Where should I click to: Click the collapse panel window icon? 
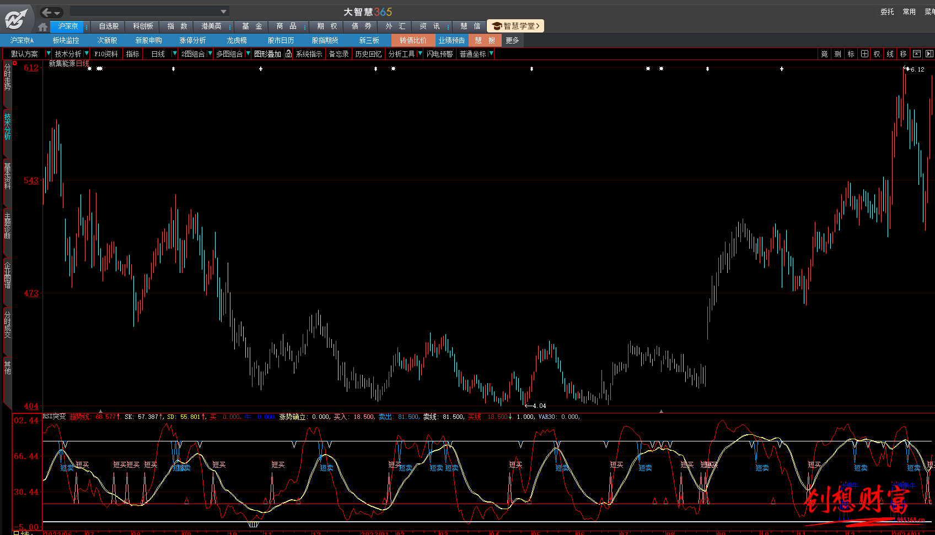[916, 54]
